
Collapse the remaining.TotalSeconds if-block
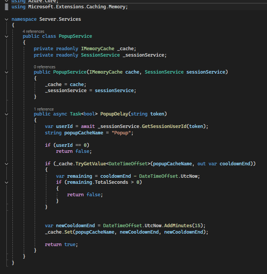tap(7, 182)
